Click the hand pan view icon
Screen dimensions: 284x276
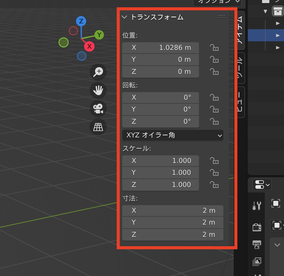point(98,90)
